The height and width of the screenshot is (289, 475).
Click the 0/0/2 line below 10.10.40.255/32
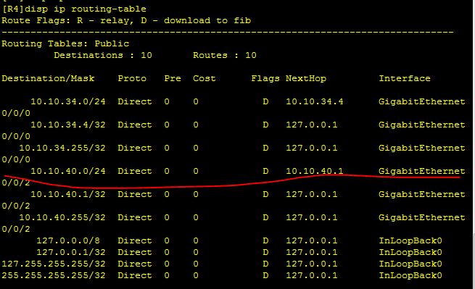[x=16, y=230]
